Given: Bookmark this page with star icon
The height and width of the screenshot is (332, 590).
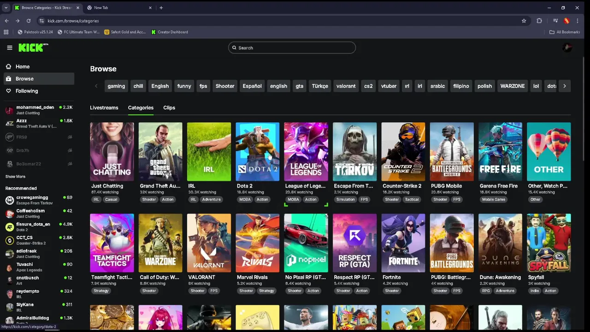Looking at the screenshot, I should 524,21.
